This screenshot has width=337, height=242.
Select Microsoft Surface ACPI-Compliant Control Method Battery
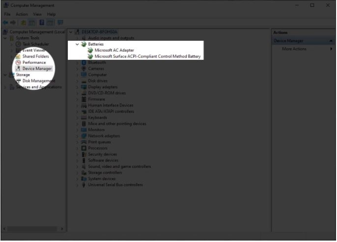[x=148, y=56]
